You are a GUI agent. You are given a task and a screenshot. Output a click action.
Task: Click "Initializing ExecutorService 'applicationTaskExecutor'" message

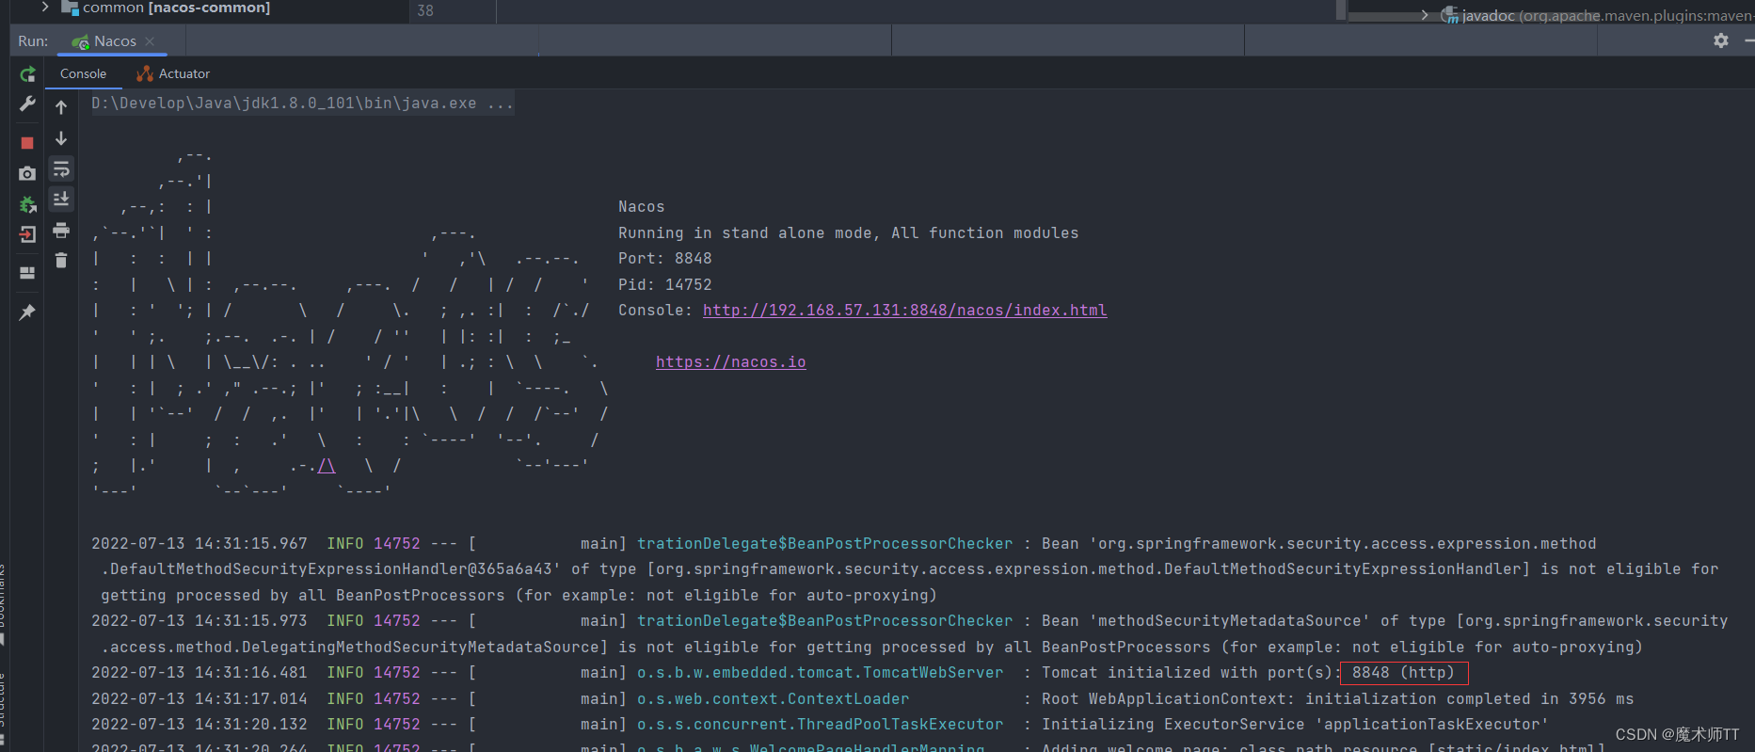[1295, 724]
